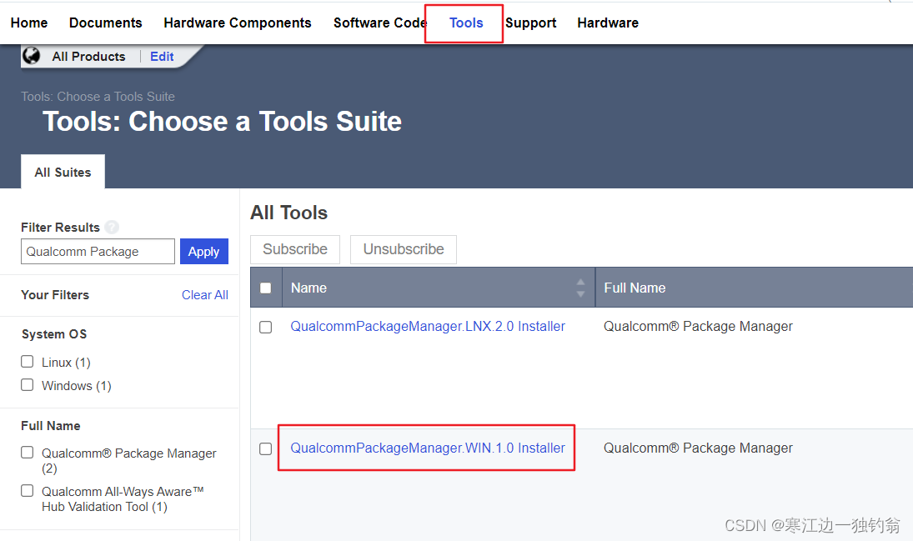Apply the filter with the Apply button

tap(203, 252)
